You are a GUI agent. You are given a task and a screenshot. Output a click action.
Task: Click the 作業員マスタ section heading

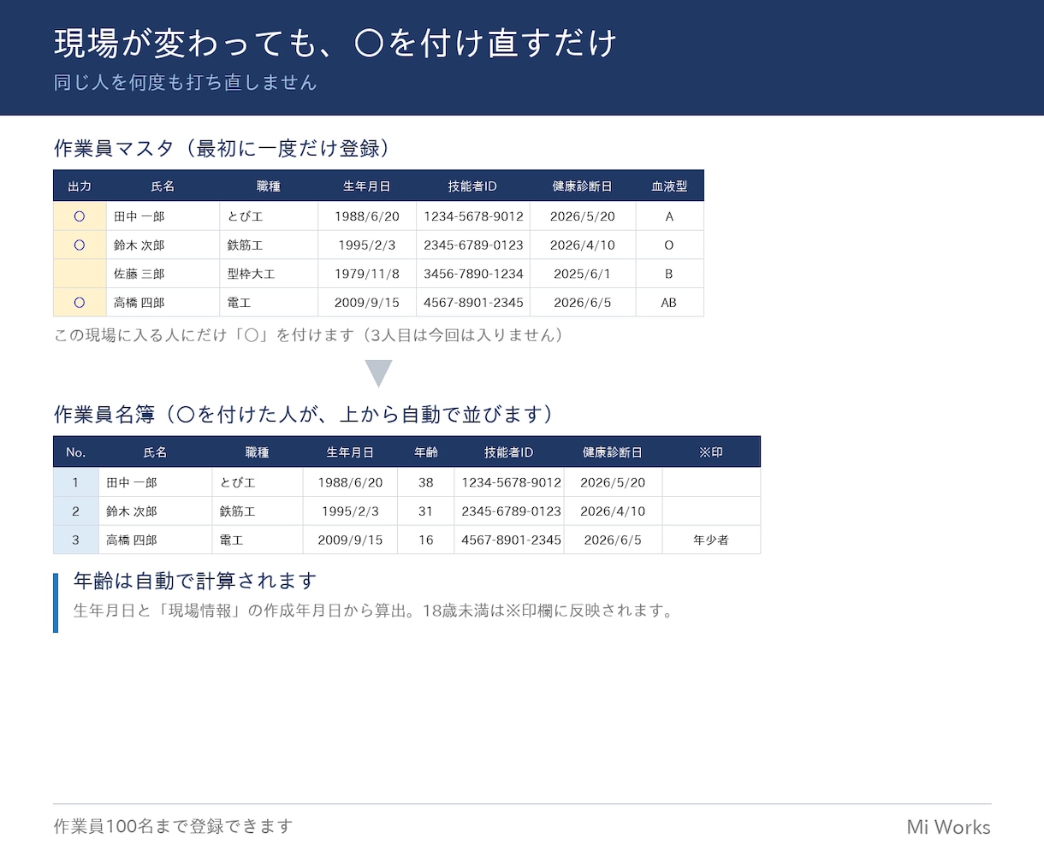(x=222, y=148)
